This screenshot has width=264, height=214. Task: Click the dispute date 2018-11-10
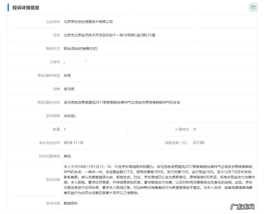pyautogui.click(x=73, y=143)
